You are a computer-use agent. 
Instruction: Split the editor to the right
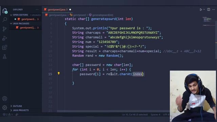pyautogui.click(x=209, y=9)
